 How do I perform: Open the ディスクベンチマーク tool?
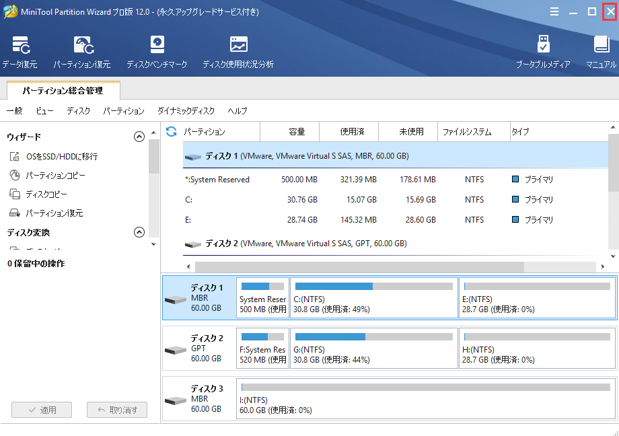click(x=157, y=52)
